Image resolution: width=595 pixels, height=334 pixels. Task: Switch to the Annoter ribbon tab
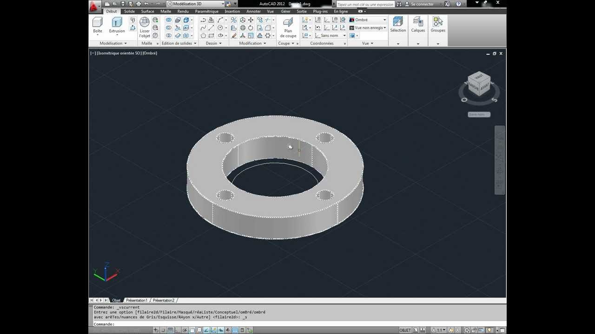[x=253, y=12]
